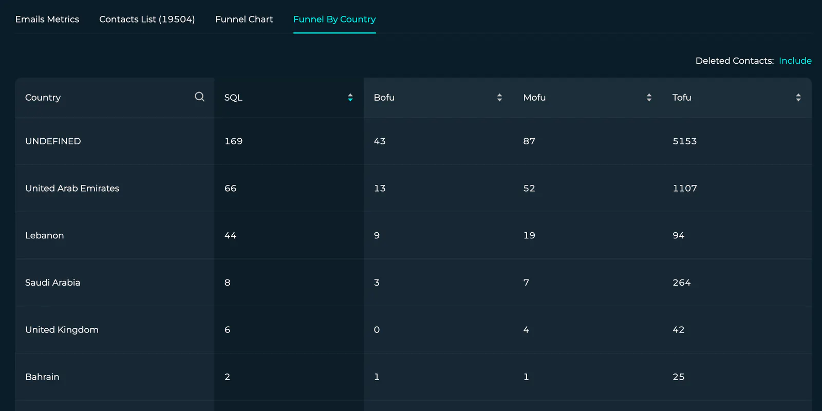Image resolution: width=822 pixels, height=411 pixels.
Task: Select the UNDEFINED country row
Action: [x=413, y=141]
